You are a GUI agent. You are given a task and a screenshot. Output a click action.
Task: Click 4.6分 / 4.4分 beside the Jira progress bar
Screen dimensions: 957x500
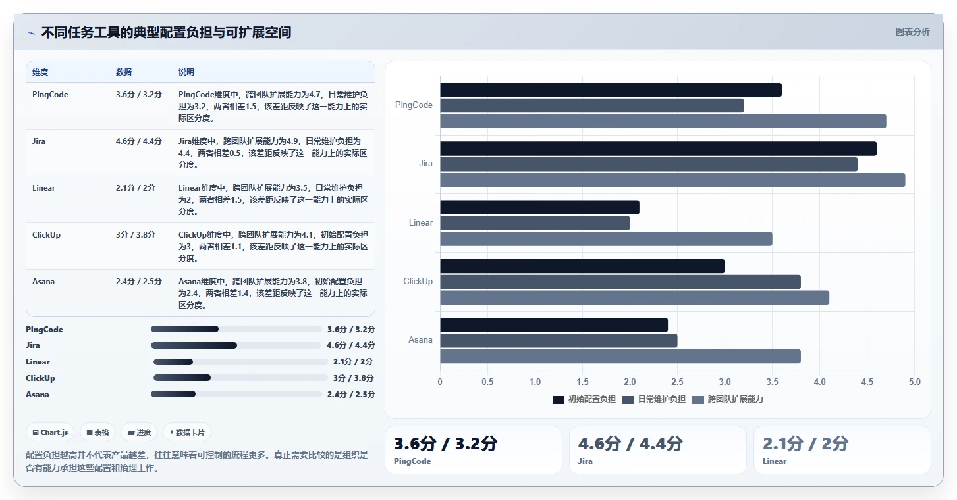pyautogui.click(x=351, y=345)
